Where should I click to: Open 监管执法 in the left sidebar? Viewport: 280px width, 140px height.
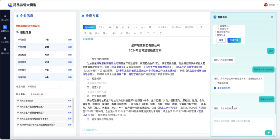click(x=5, y=28)
